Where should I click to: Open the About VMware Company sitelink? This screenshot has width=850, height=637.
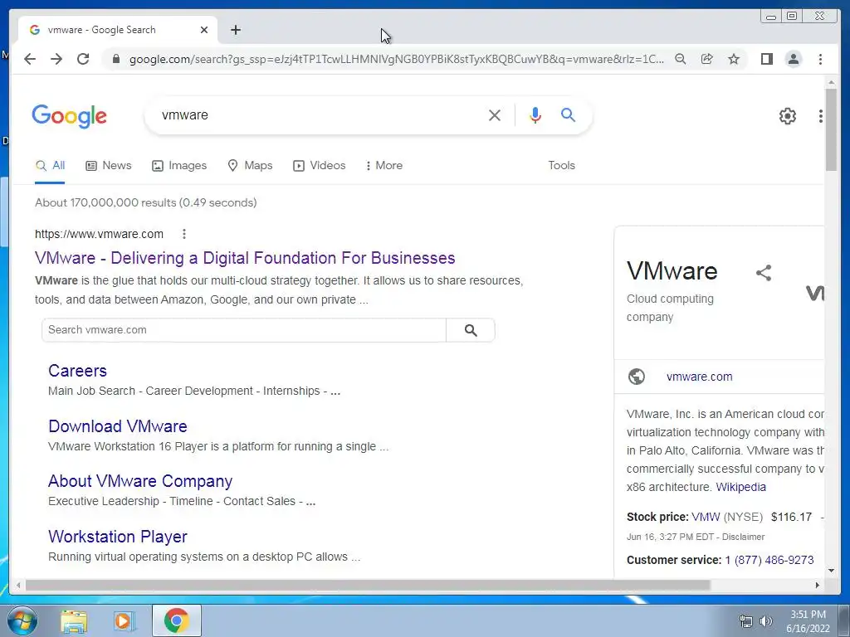(x=140, y=481)
